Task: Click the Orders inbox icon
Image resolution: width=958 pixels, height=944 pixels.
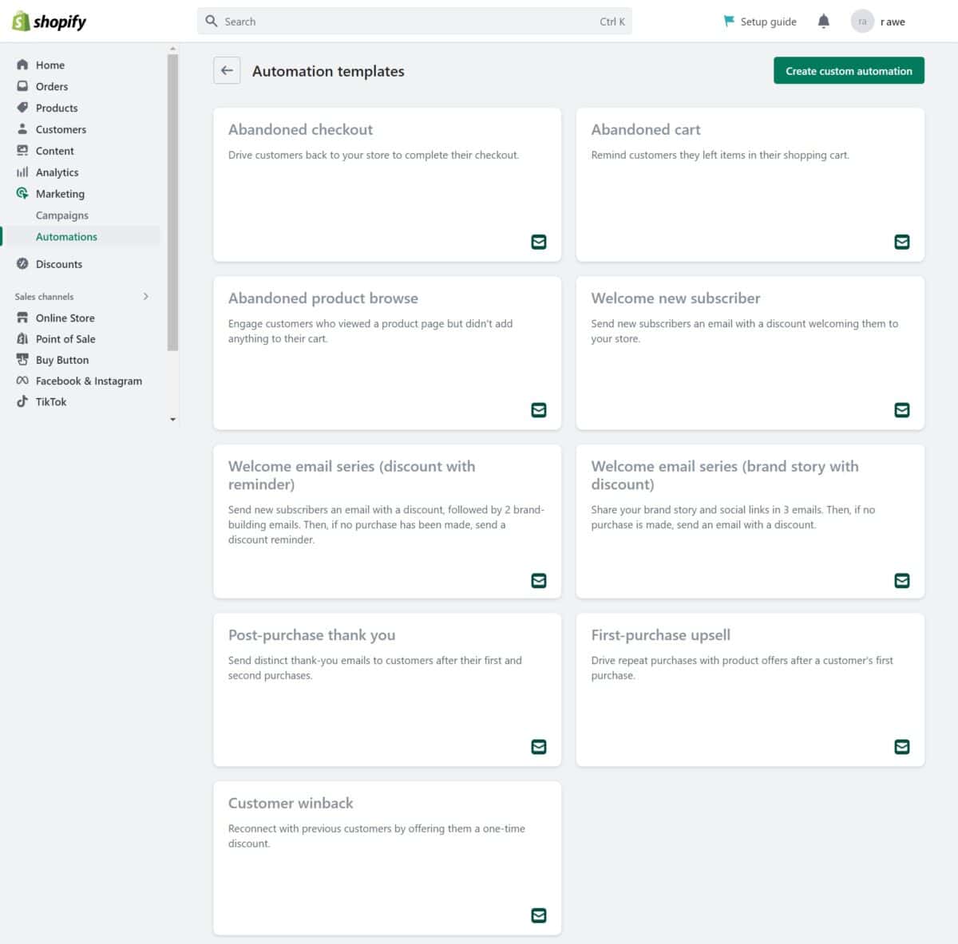Action: point(22,86)
